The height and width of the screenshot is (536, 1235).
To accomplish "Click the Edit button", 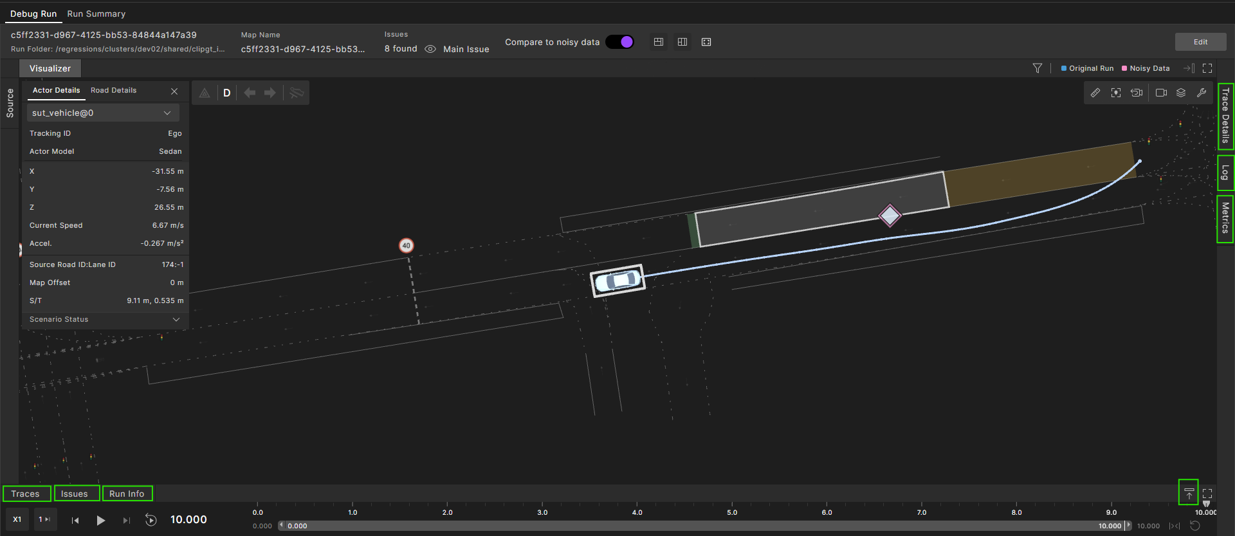I will [1200, 42].
